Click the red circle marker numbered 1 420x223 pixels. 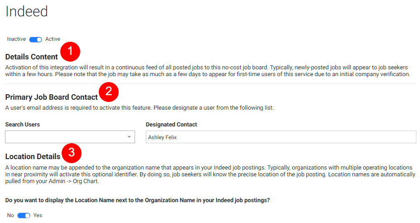tap(70, 51)
